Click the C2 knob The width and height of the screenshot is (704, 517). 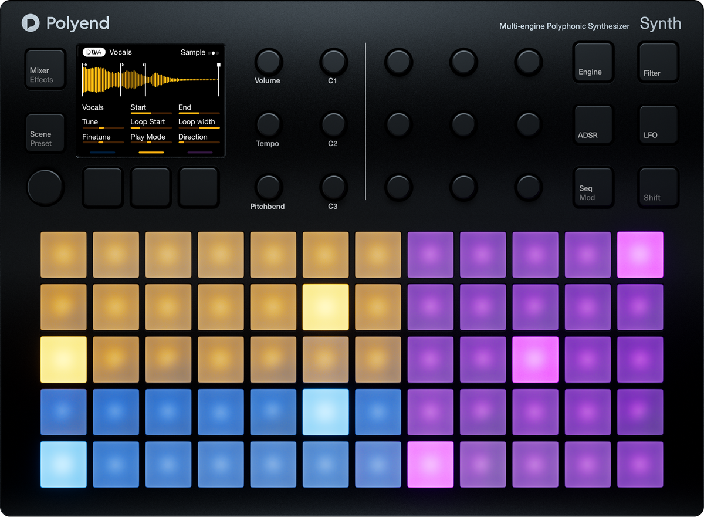click(333, 124)
